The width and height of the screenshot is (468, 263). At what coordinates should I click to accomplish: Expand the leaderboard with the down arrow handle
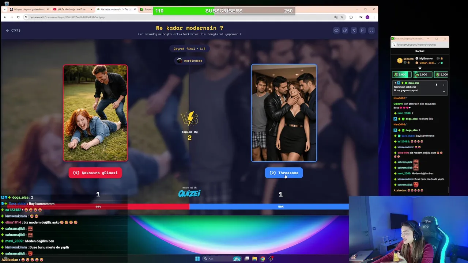point(420,68)
